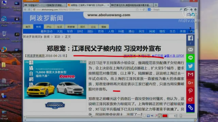Click the search magnifier in Google box
The width and height of the screenshot is (218, 122).
(x=181, y=9)
